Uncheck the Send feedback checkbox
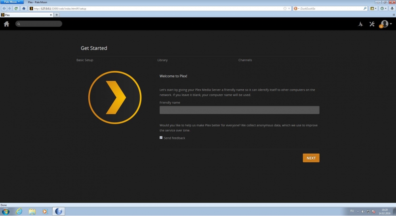This screenshot has height=216, width=396. tap(161, 138)
